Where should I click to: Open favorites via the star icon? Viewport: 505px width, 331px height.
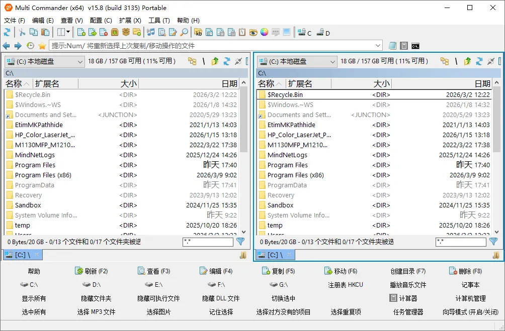pyautogui.click(x=42, y=46)
